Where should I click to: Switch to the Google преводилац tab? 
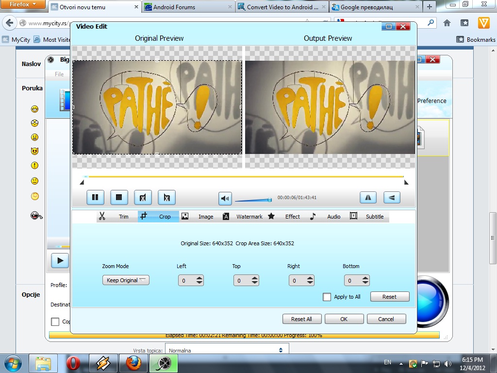pos(376,7)
